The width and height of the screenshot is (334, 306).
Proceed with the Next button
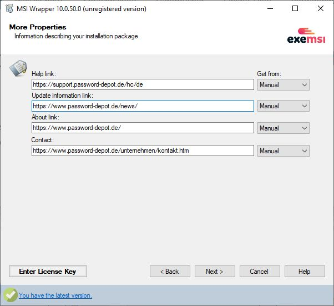(x=215, y=271)
